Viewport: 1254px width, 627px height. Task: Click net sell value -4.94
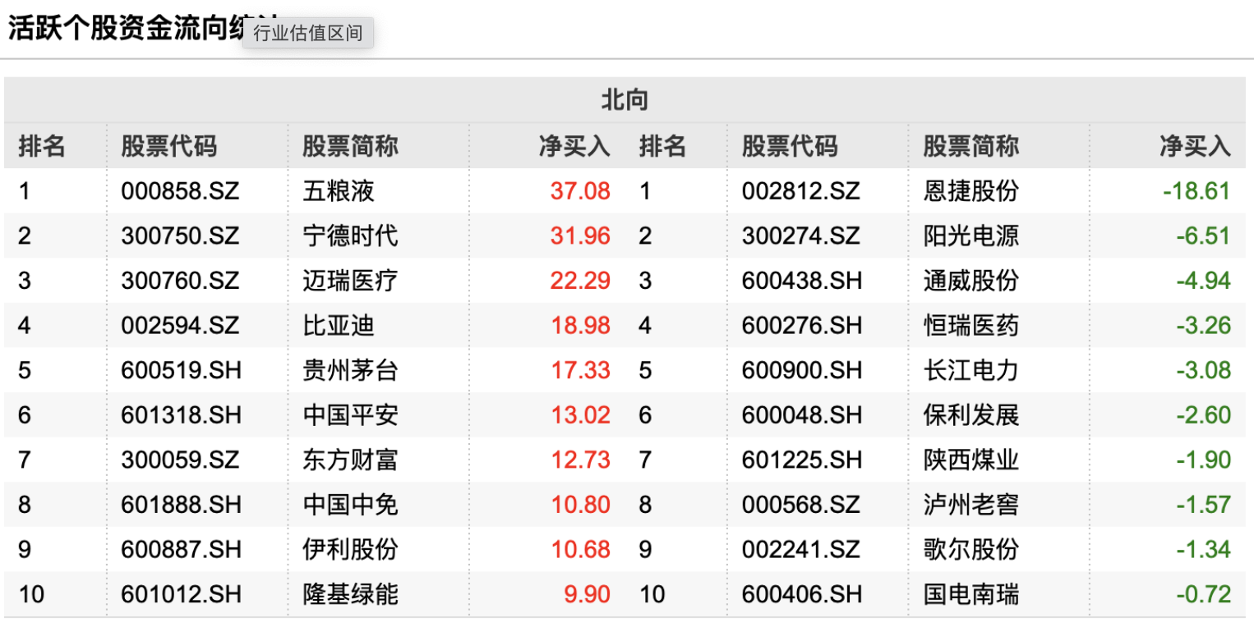pyautogui.click(x=1203, y=281)
